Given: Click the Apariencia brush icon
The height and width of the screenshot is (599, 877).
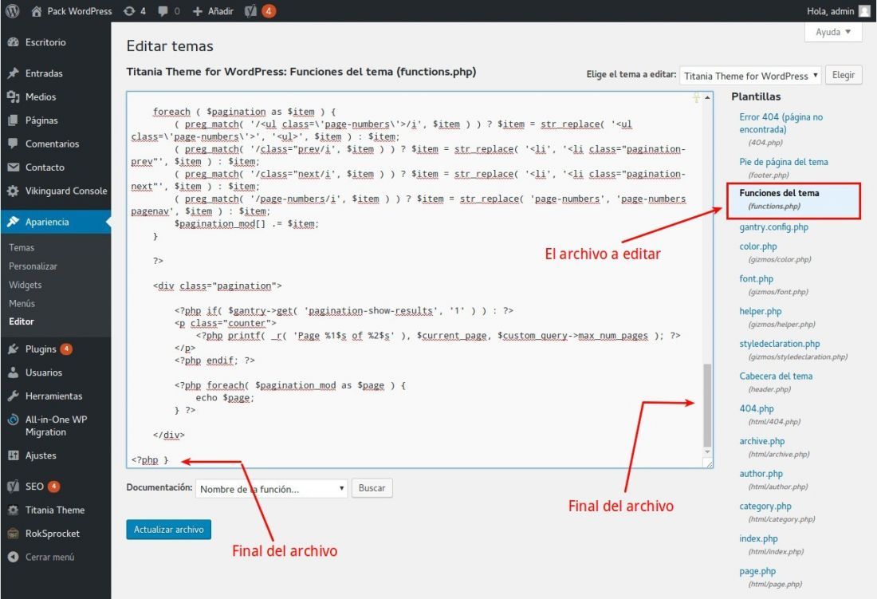Looking at the screenshot, I should (x=14, y=222).
